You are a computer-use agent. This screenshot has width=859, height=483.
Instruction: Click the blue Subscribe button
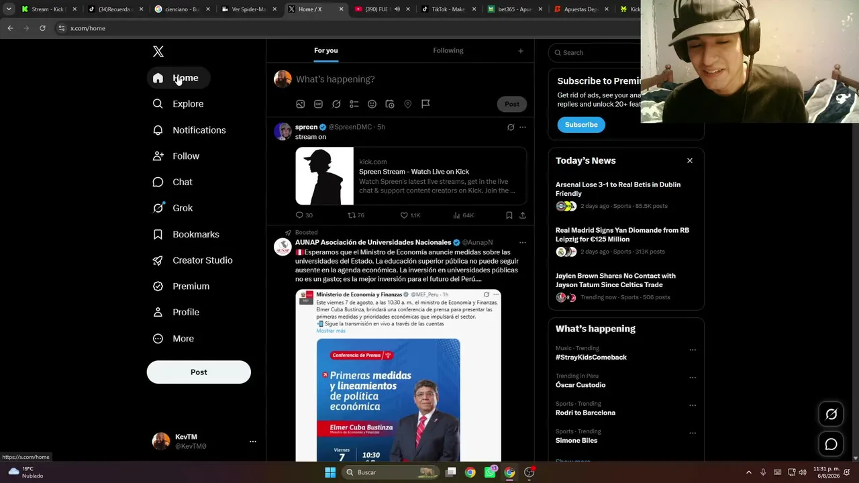[581, 125]
